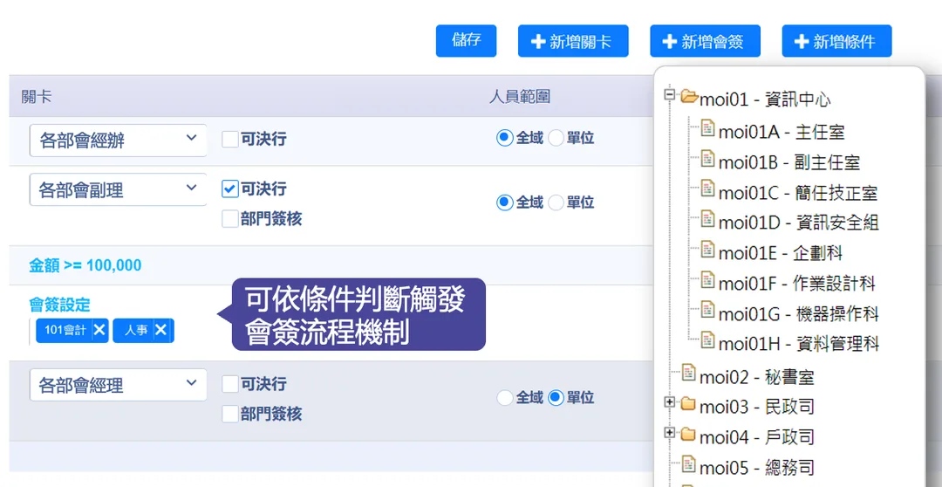Viewport: 942px width, 487px height.
Task: Select moi01C - 簡任技正室 in the tree
Action: click(798, 192)
